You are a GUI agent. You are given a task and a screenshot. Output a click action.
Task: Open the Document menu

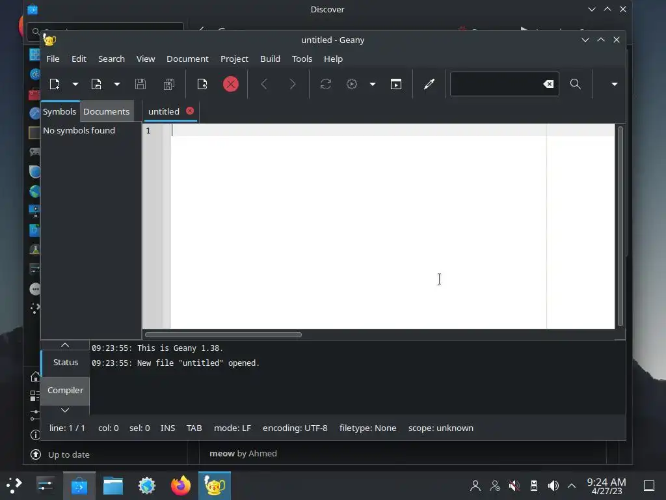(187, 59)
